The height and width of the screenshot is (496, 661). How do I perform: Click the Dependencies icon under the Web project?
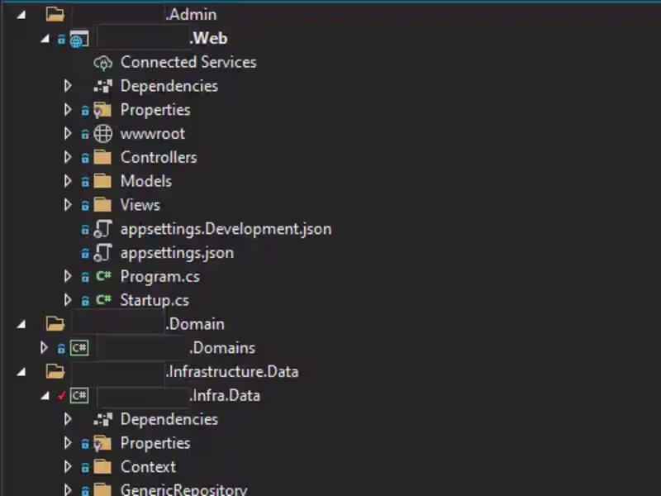(x=102, y=86)
